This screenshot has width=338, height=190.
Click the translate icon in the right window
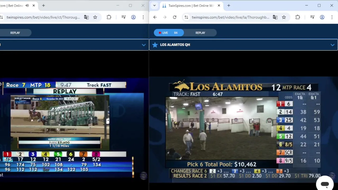click(275, 17)
